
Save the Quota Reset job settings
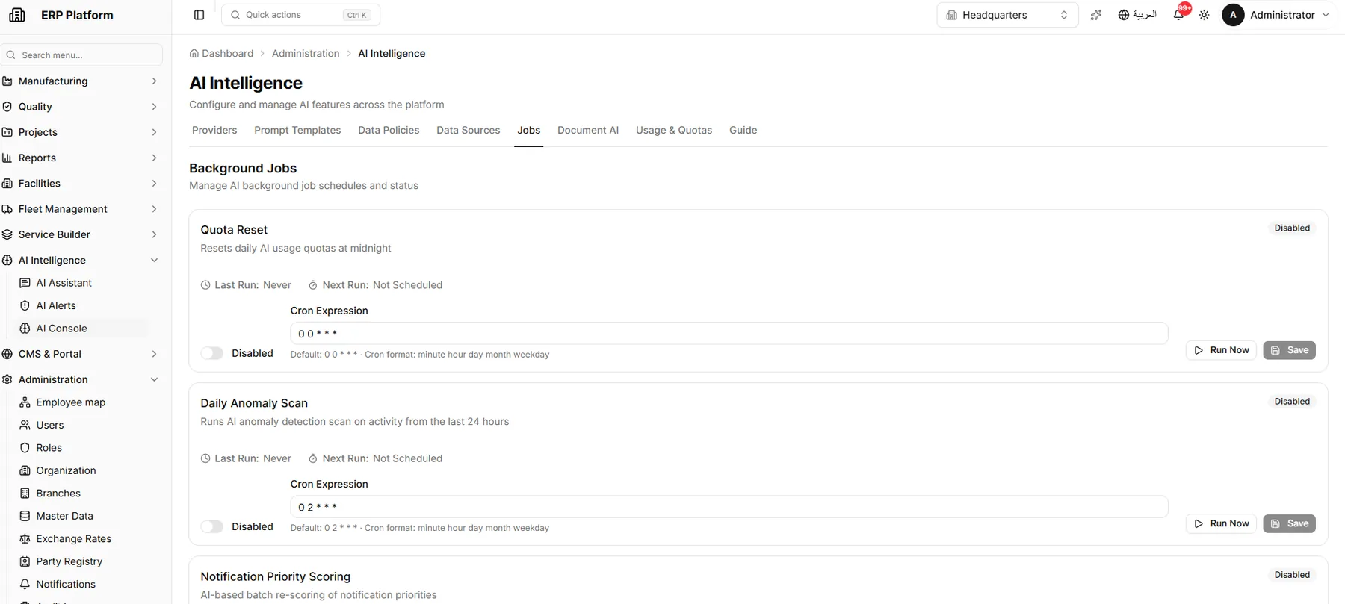(1290, 350)
